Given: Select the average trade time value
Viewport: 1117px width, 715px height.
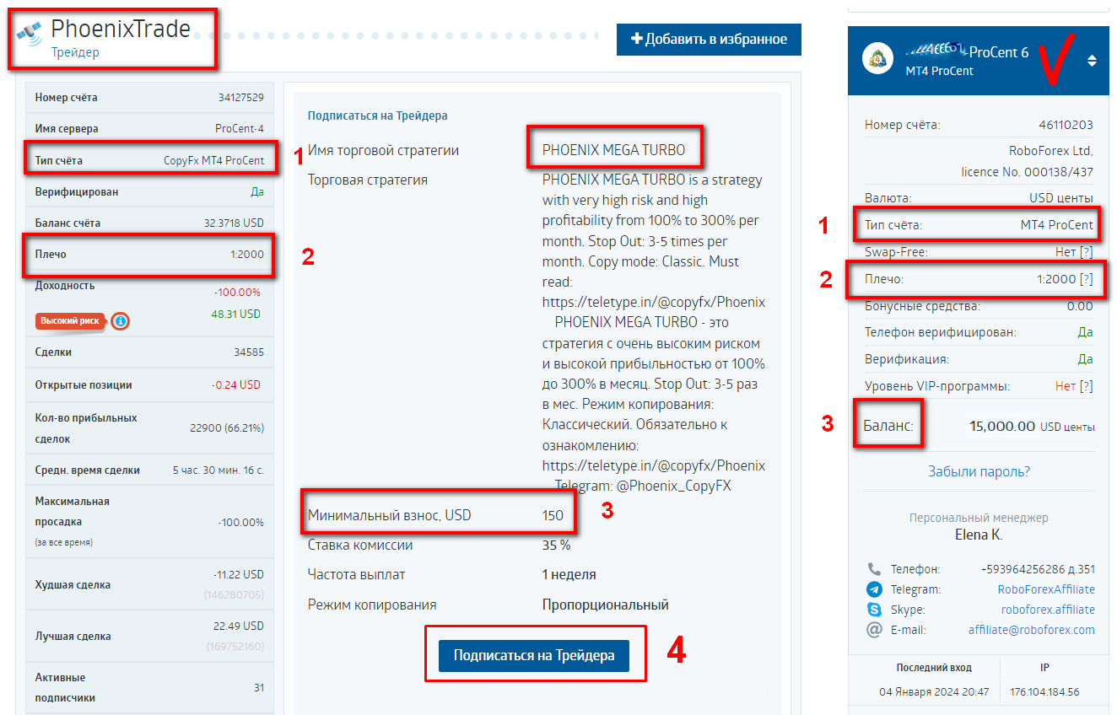Looking at the screenshot, I should [219, 470].
